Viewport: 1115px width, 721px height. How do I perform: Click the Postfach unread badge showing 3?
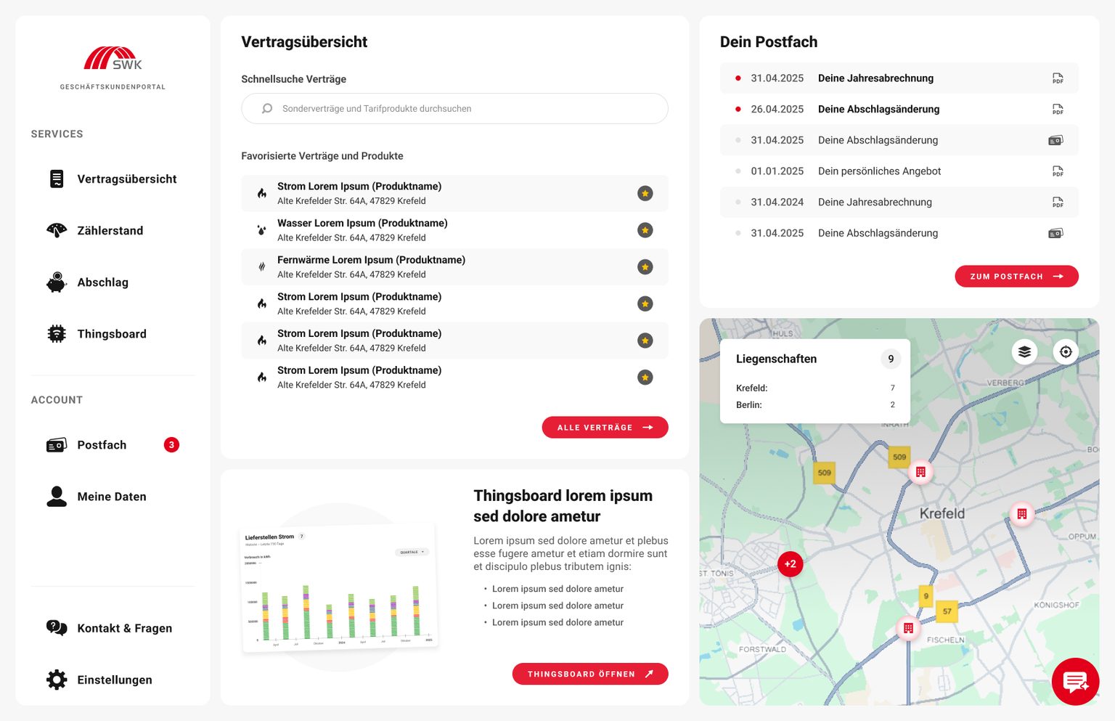171,445
